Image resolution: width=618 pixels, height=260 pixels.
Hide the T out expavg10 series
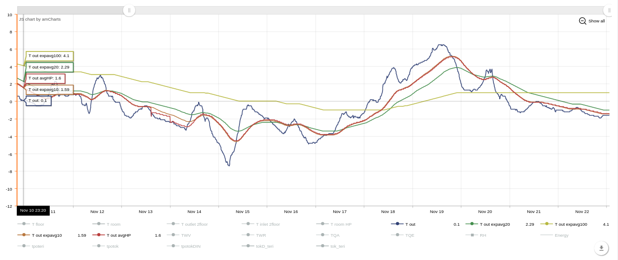point(46,235)
